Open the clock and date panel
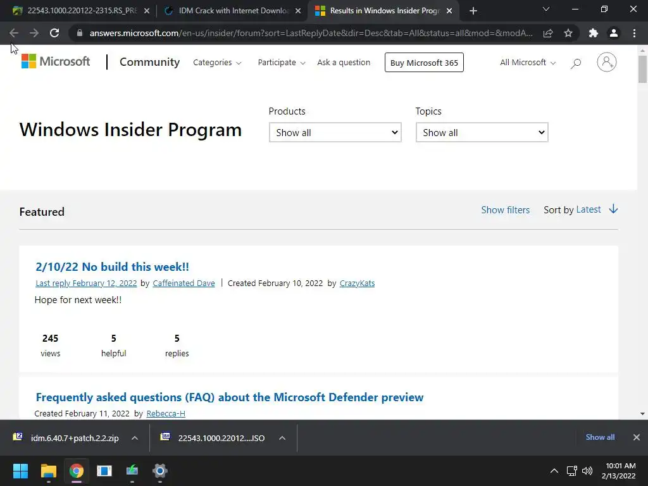The height and width of the screenshot is (486, 648). coord(619,471)
